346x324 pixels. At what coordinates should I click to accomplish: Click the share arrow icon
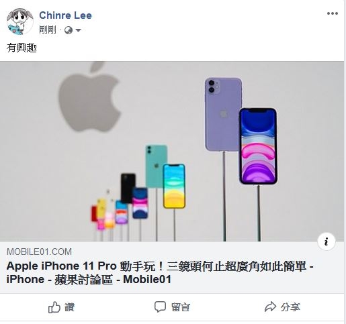coord(270,307)
